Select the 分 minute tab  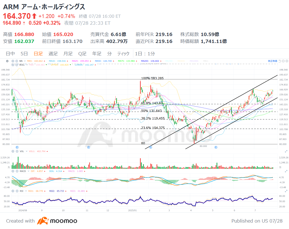109,54
